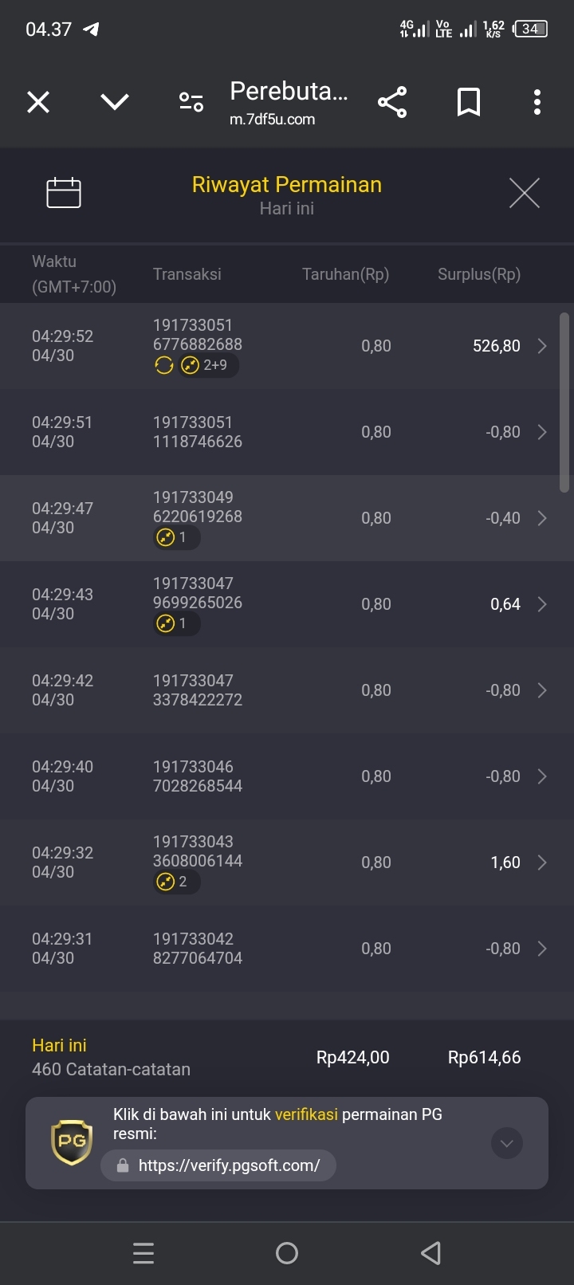
Task: Tap the share icon in browser bar
Action: (392, 102)
